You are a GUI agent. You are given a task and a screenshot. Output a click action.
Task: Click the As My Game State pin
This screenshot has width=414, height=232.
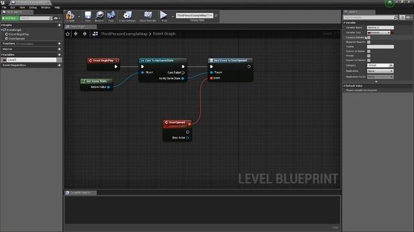[182, 79]
